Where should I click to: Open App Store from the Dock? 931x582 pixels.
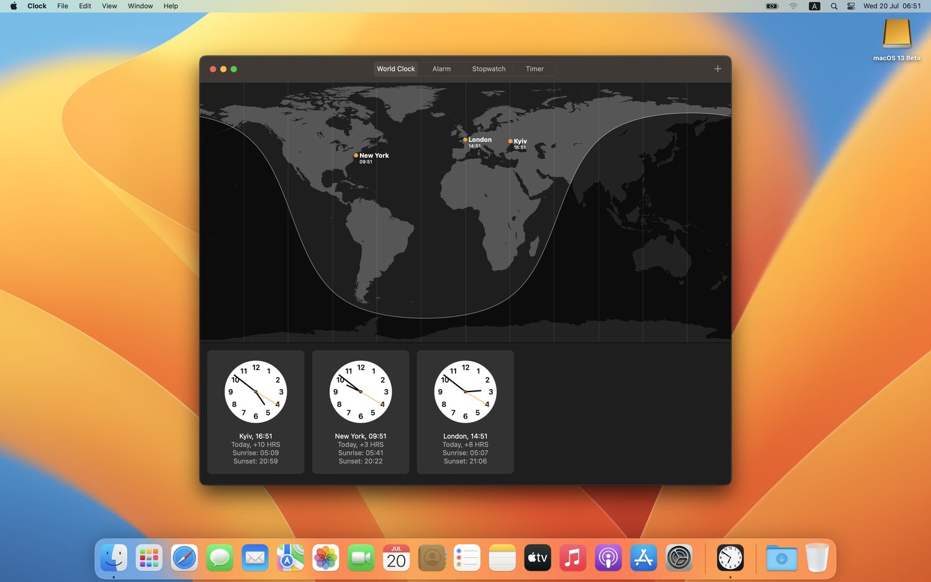click(x=644, y=558)
